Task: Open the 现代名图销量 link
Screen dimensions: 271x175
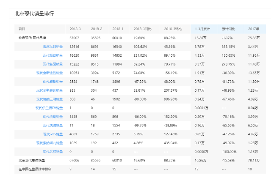Action: tap(53, 64)
